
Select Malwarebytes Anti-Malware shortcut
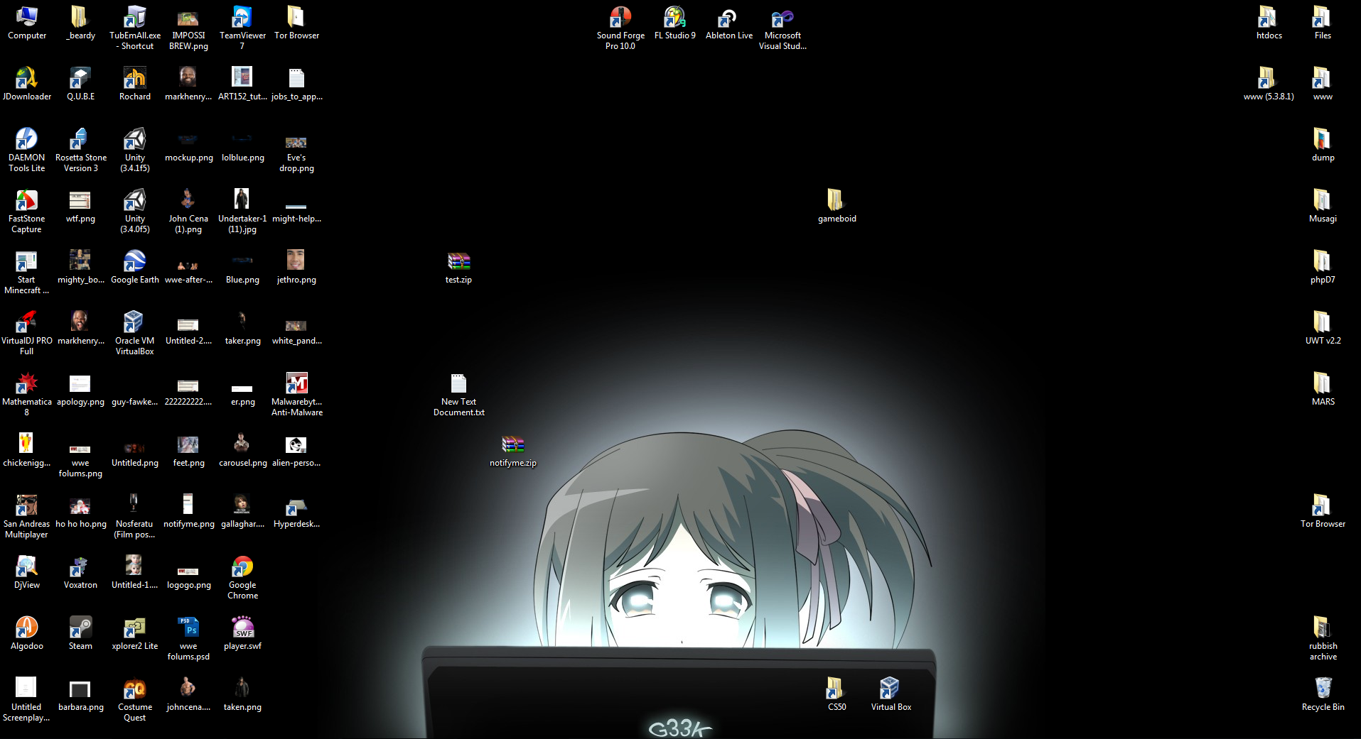pyautogui.click(x=296, y=384)
